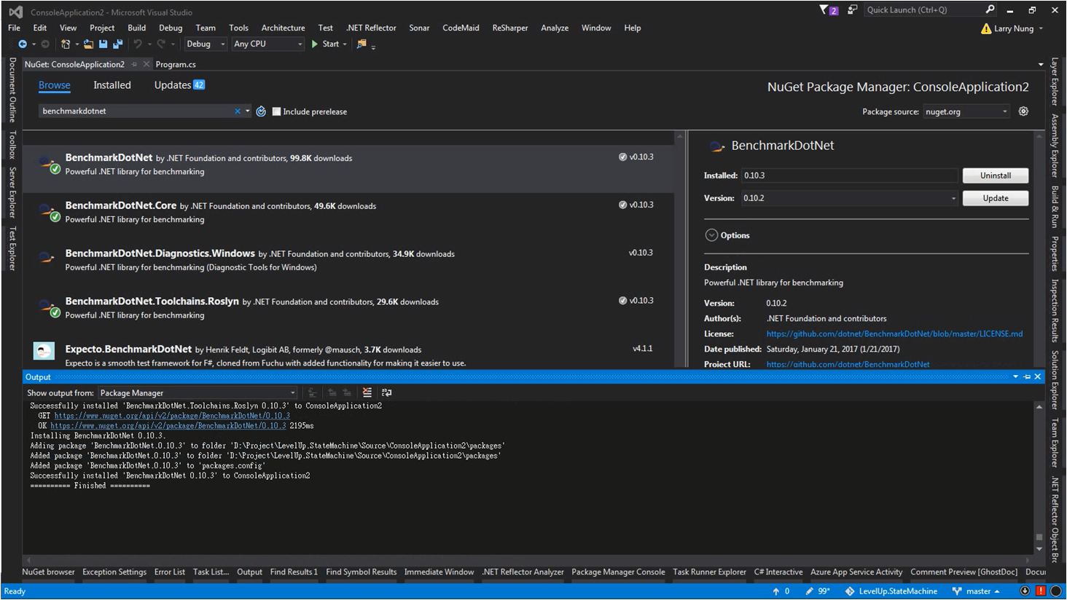Viewport: 1067px width, 600px height.
Task: Close the Output panel
Action: (x=1038, y=376)
